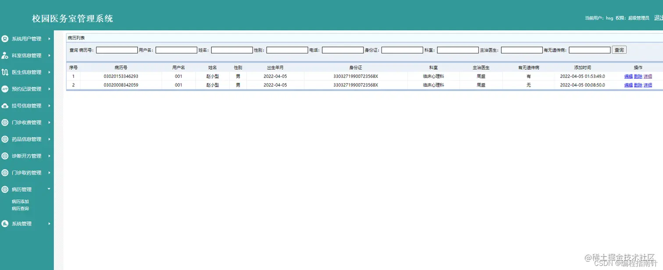Focus the 电话 search field

343,50
